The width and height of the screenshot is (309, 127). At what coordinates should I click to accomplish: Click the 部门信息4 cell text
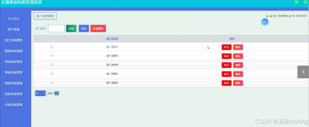coord(112,65)
